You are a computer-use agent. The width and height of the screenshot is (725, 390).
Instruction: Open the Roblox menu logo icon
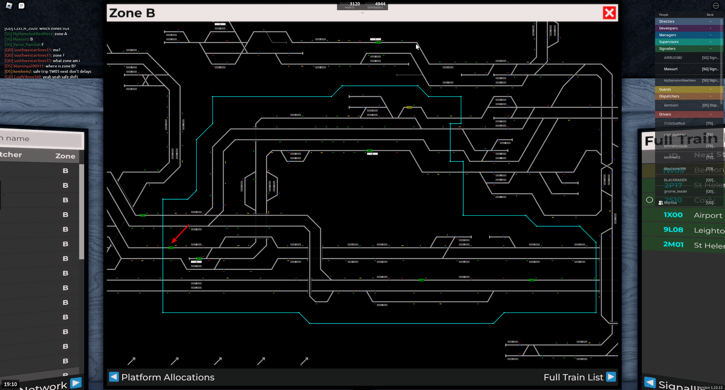tap(9, 6)
